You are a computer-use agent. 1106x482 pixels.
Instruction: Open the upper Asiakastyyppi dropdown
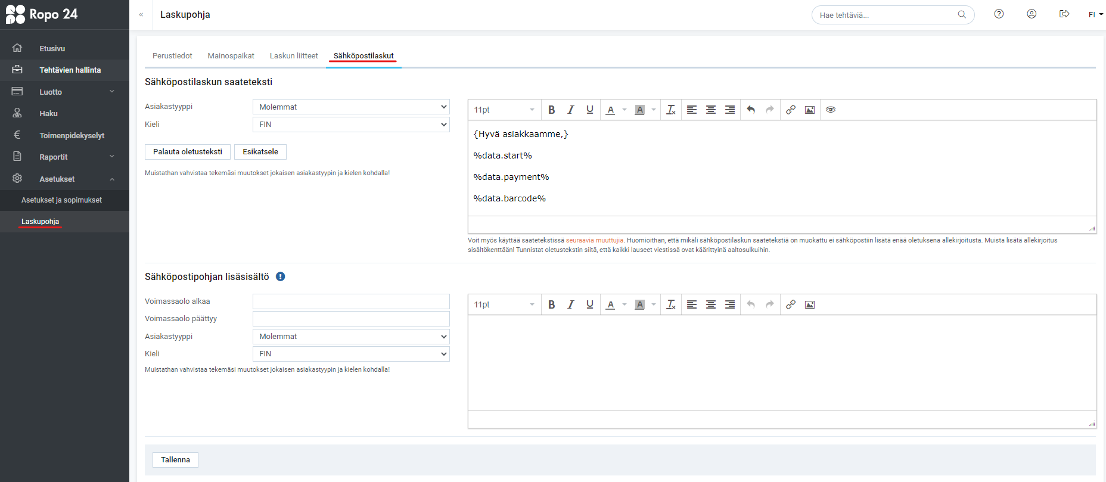351,107
